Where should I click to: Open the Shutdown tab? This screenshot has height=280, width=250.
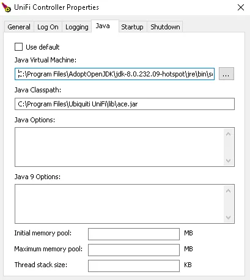click(x=165, y=27)
